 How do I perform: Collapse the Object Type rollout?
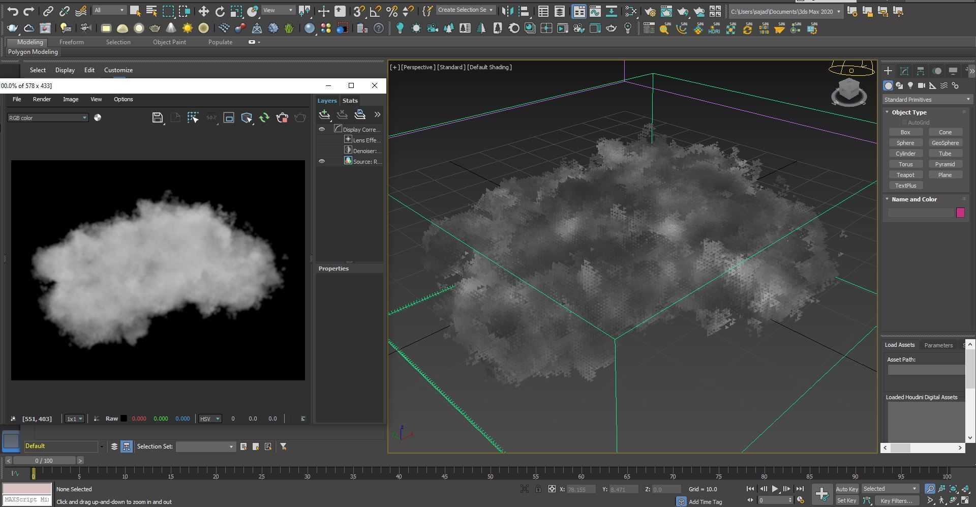pyautogui.click(x=887, y=112)
